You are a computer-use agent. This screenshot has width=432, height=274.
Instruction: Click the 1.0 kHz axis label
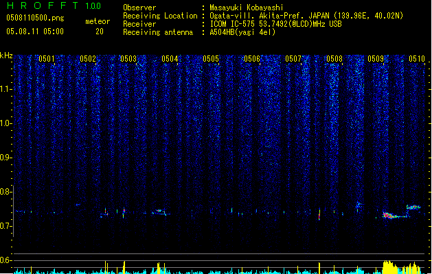[x=6, y=123]
